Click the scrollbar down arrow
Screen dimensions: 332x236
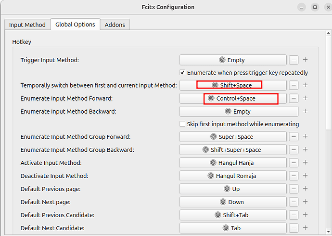coord(329,232)
